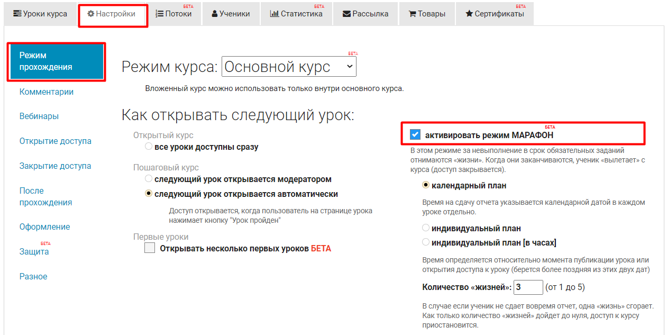The width and height of the screenshot is (667, 335).
Task: Expand the Режим курса dropdown
Action: pos(289,67)
